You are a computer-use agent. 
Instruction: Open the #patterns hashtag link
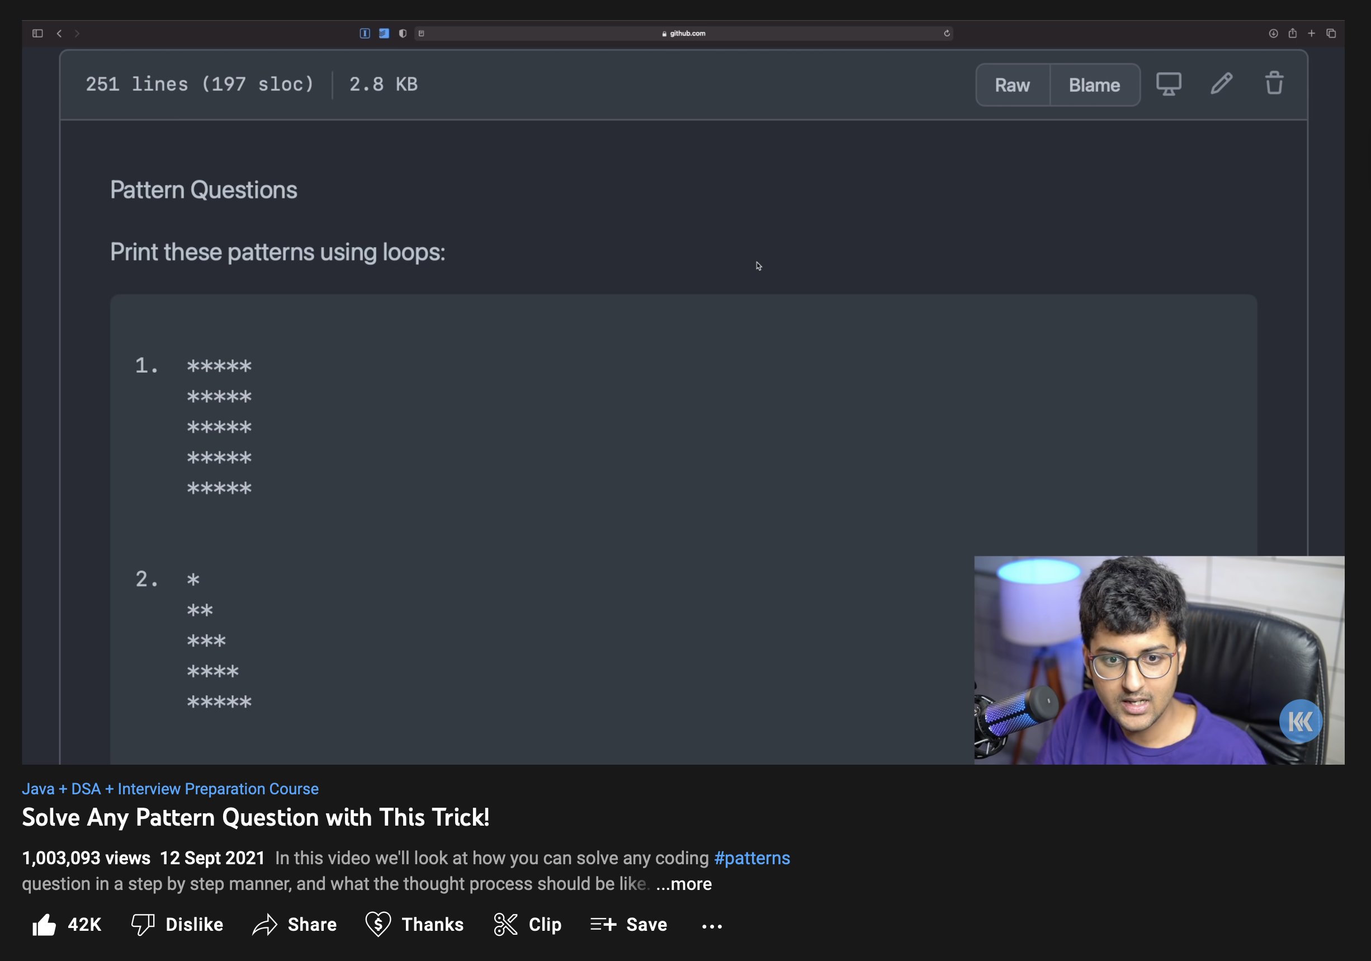pyautogui.click(x=752, y=858)
